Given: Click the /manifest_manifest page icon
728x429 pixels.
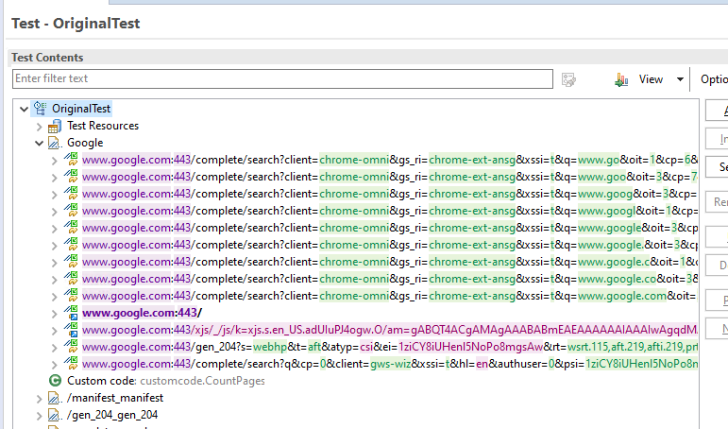Looking at the screenshot, I should point(55,398).
